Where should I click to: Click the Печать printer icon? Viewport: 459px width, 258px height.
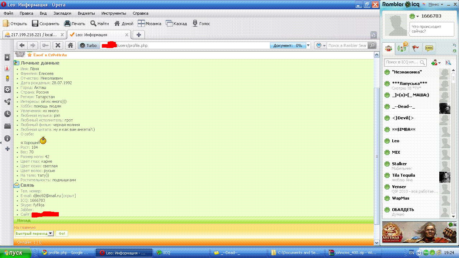(67, 24)
